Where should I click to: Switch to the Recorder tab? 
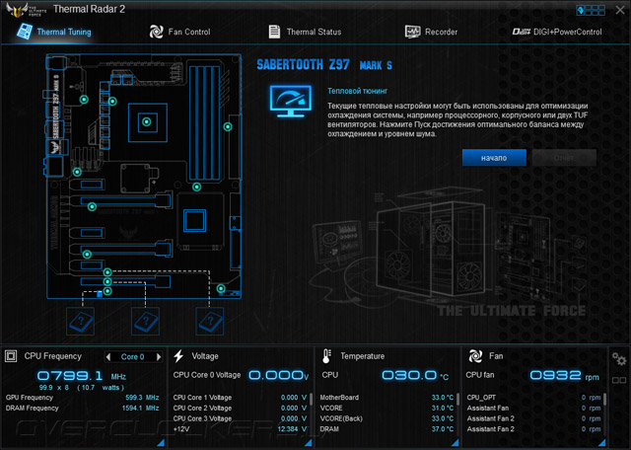pos(431,32)
